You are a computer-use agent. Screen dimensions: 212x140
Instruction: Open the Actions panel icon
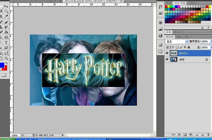160,13
